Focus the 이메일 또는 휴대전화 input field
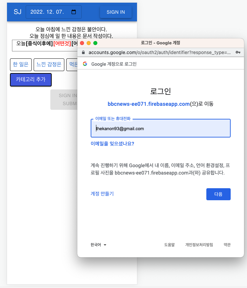 (x=161, y=128)
